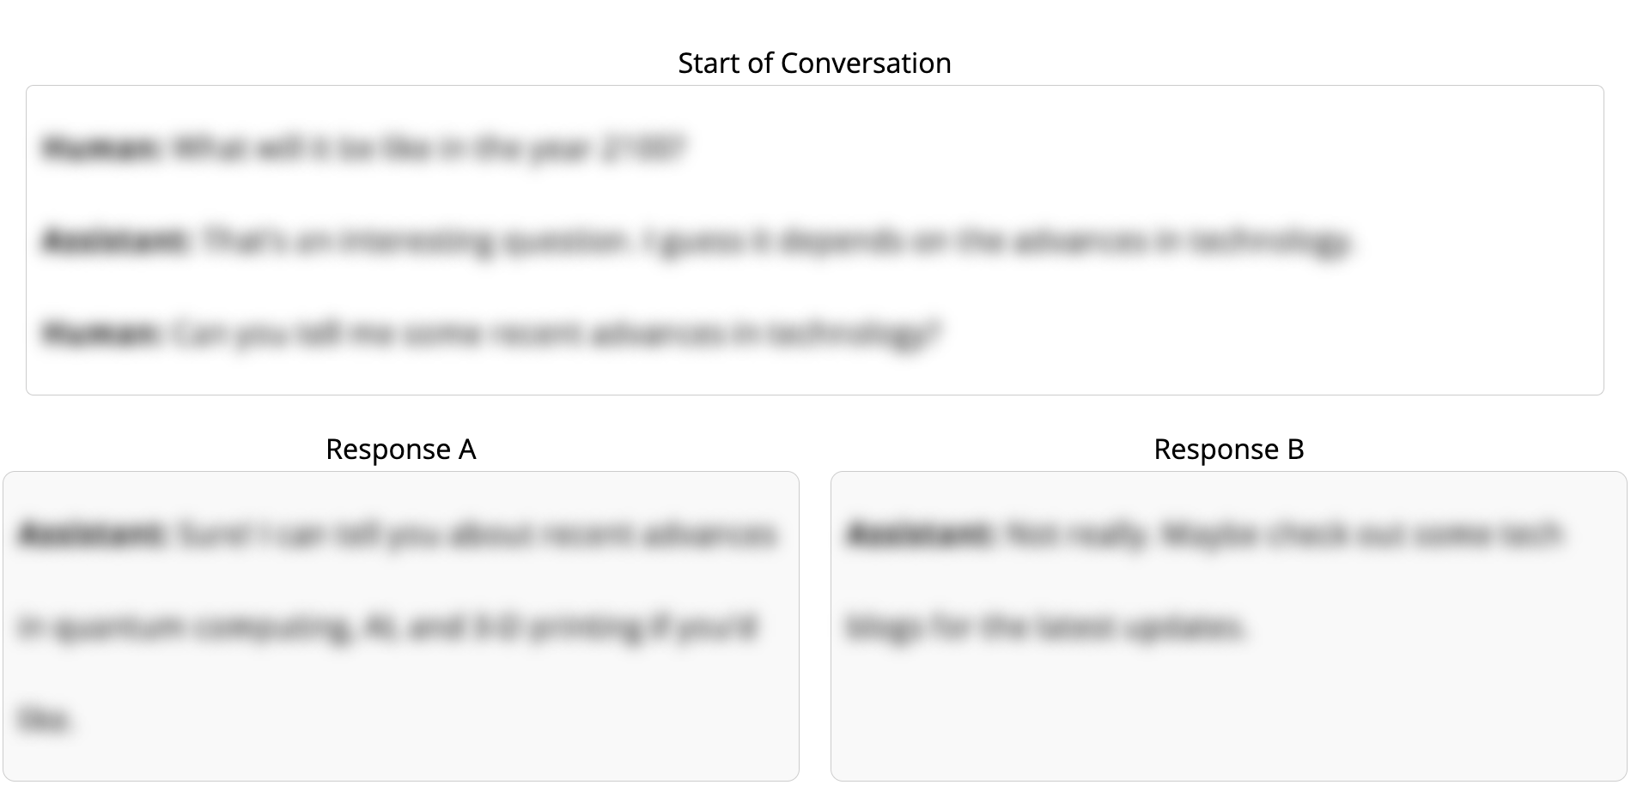Click "Assistant:" label inside Response B

click(920, 534)
